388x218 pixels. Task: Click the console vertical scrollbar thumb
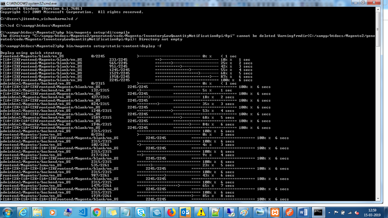[378, 29]
